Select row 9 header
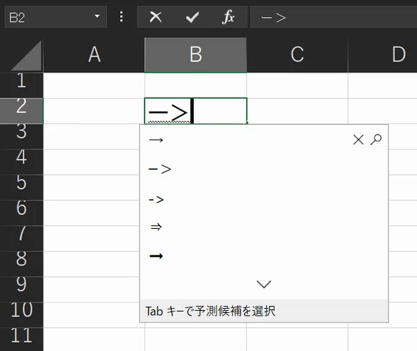The image size is (417, 351). (x=22, y=289)
